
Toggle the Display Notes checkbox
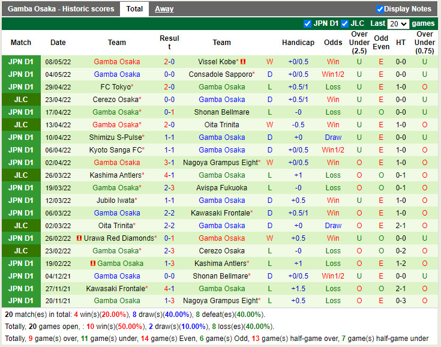tap(380, 9)
